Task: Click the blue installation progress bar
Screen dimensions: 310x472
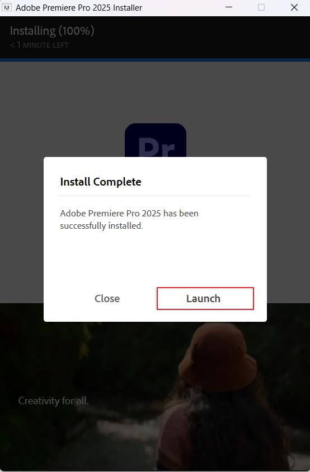Action: click(x=155, y=60)
